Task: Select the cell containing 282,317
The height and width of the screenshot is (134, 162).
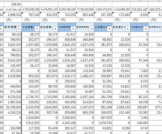Action: pos(67,128)
